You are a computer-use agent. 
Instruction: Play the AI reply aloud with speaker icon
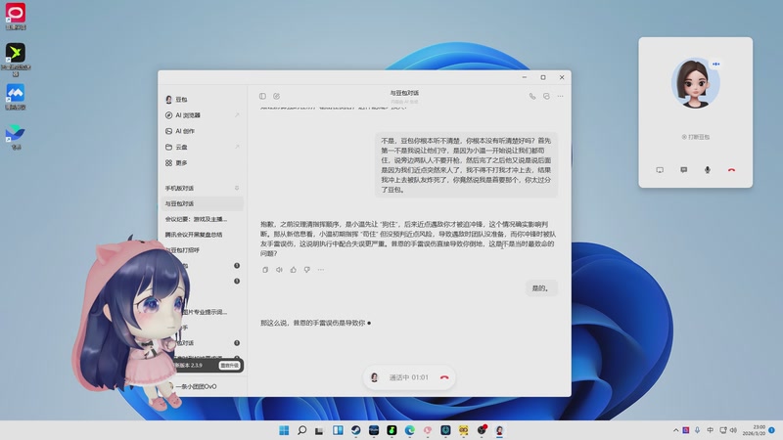[x=279, y=270]
